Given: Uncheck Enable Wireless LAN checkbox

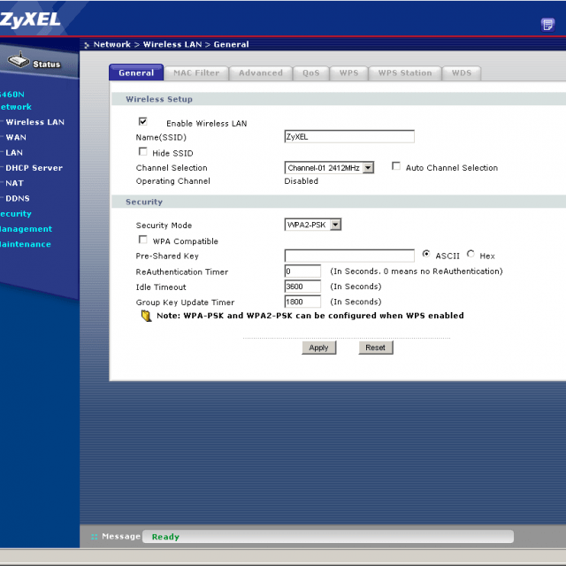Looking at the screenshot, I should (x=143, y=121).
